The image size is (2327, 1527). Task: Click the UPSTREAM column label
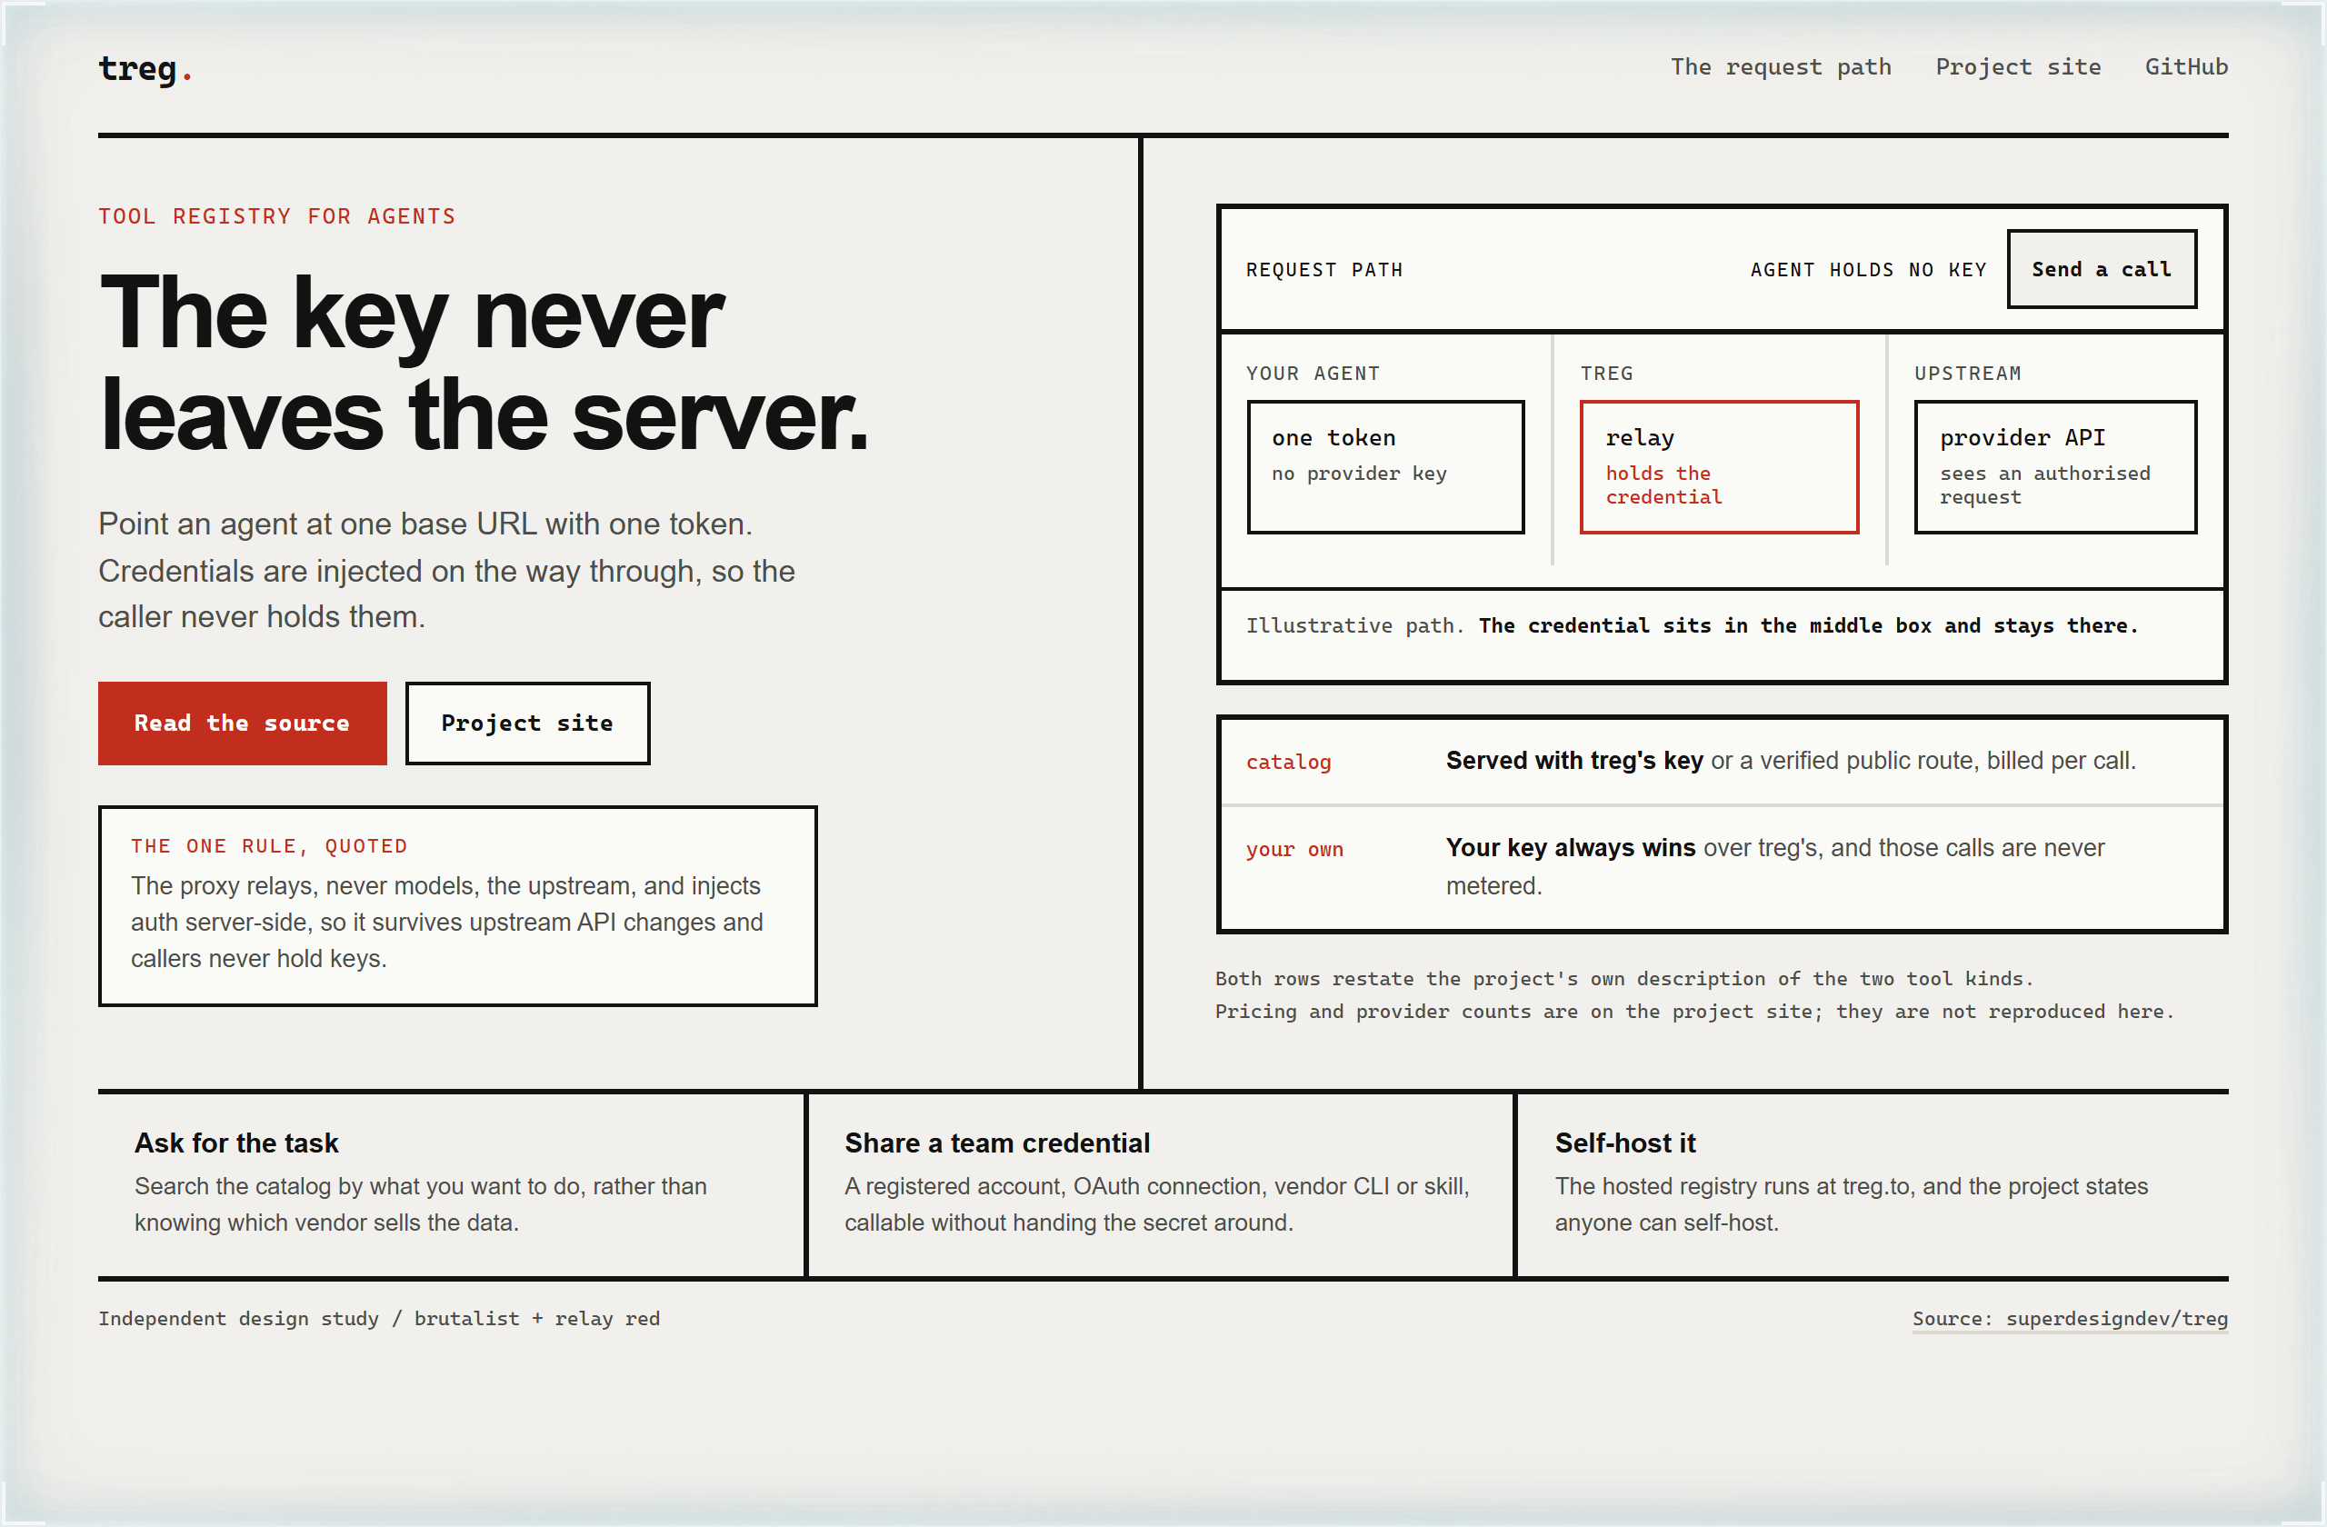tap(1967, 374)
